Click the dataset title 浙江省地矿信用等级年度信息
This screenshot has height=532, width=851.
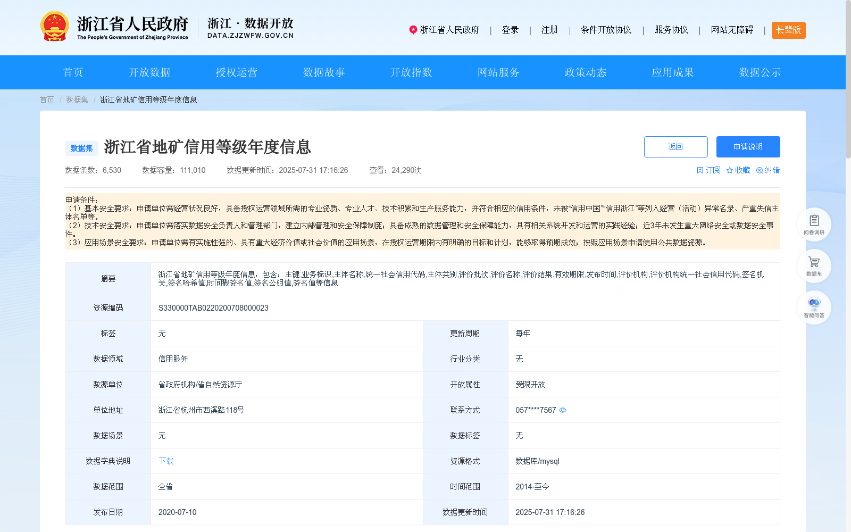coord(207,147)
